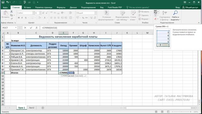Click the Что вы хотите сделать search box
Image resolution: width=202 pixels, height=114 pixels.
[x=138, y=7]
